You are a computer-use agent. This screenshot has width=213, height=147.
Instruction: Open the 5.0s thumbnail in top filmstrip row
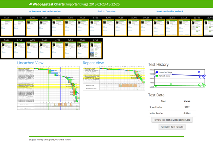(7, 28)
